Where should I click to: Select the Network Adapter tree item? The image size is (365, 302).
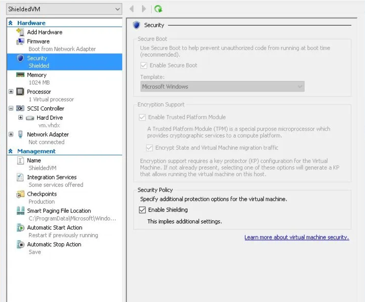tap(48, 134)
